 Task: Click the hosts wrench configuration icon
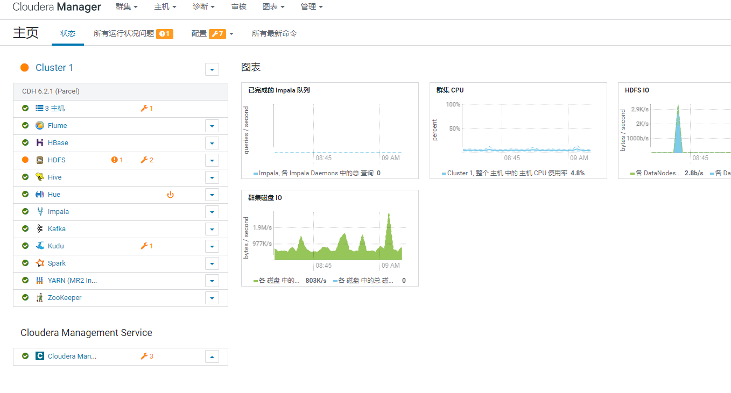point(144,109)
